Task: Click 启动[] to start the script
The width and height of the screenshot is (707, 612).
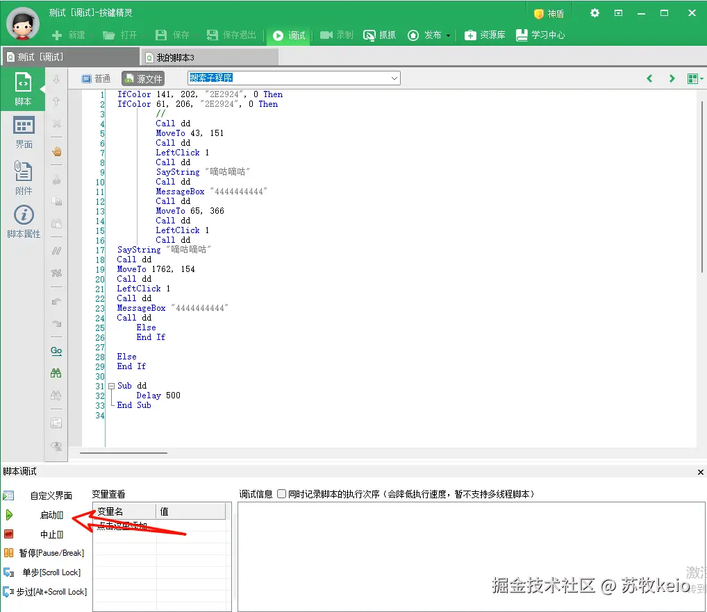Action: (x=34, y=515)
